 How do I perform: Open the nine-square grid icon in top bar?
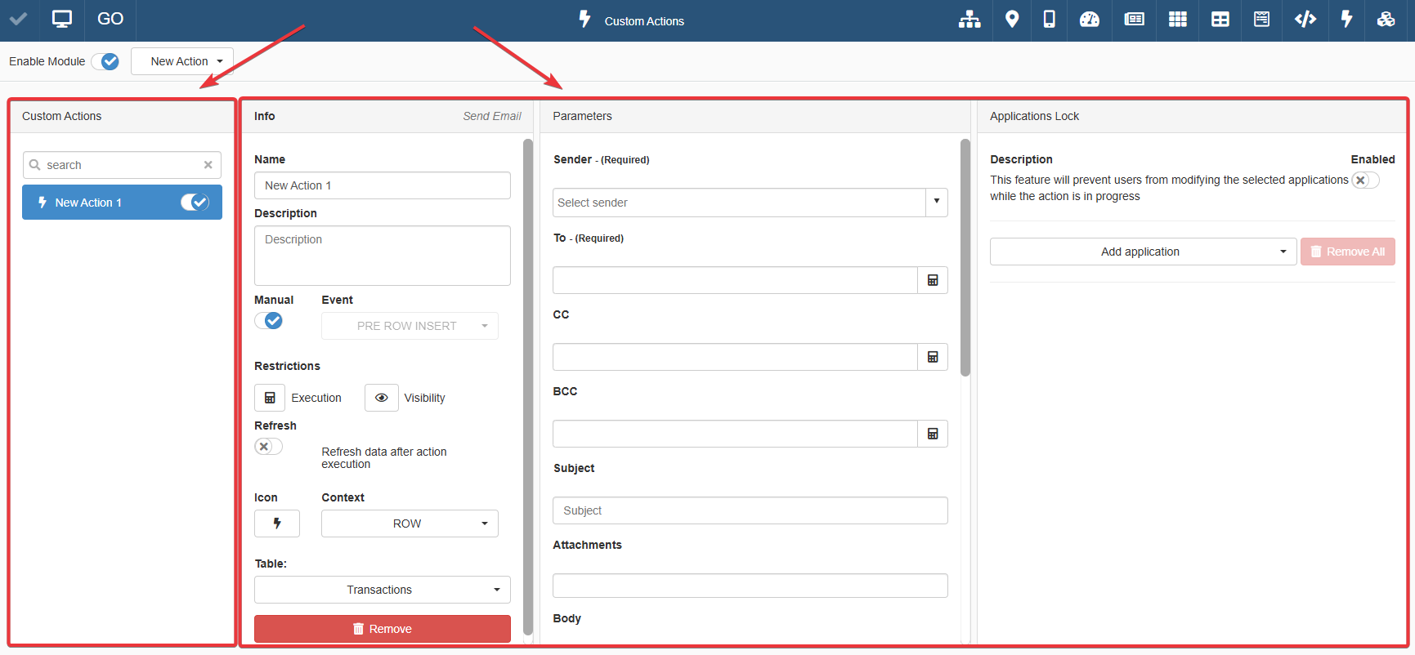click(1178, 20)
